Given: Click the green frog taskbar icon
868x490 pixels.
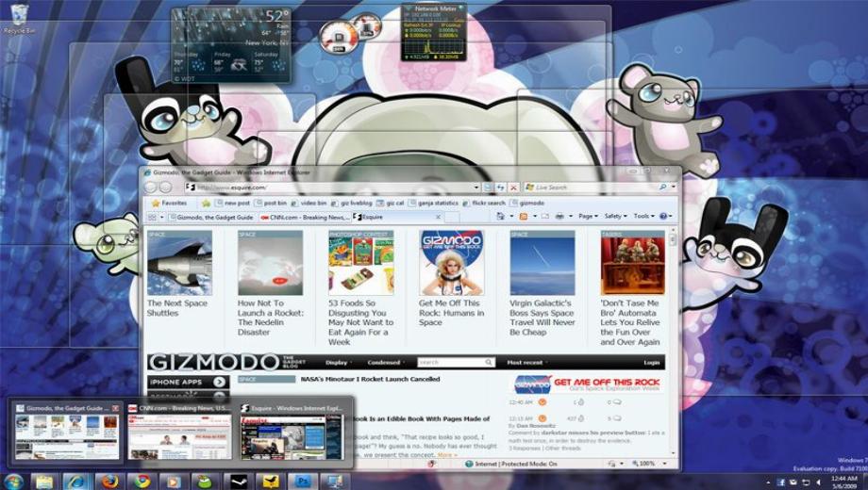Looking at the screenshot, I should pos(206,482).
